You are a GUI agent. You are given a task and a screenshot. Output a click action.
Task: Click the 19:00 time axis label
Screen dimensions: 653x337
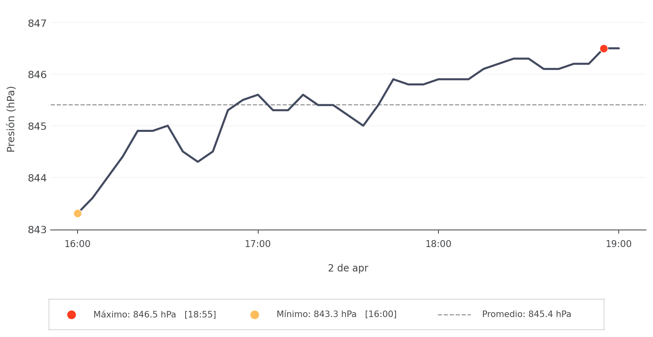pyautogui.click(x=618, y=244)
